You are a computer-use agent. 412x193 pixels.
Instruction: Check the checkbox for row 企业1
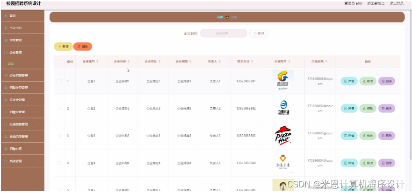click(59, 81)
